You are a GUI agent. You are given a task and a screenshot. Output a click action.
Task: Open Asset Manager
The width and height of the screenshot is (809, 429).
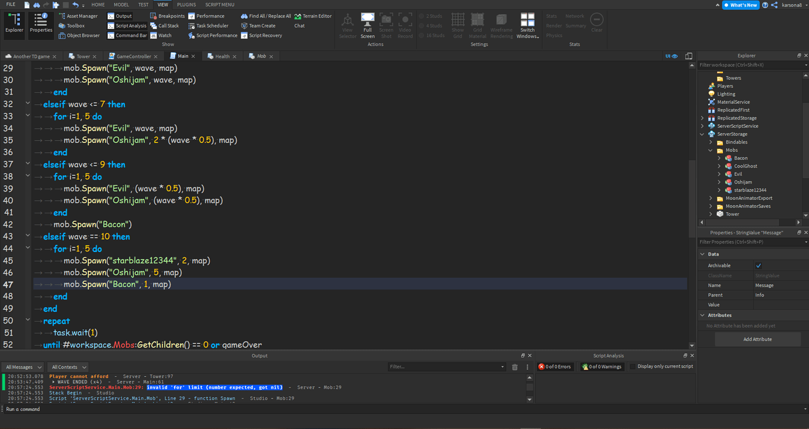pos(78,16)
